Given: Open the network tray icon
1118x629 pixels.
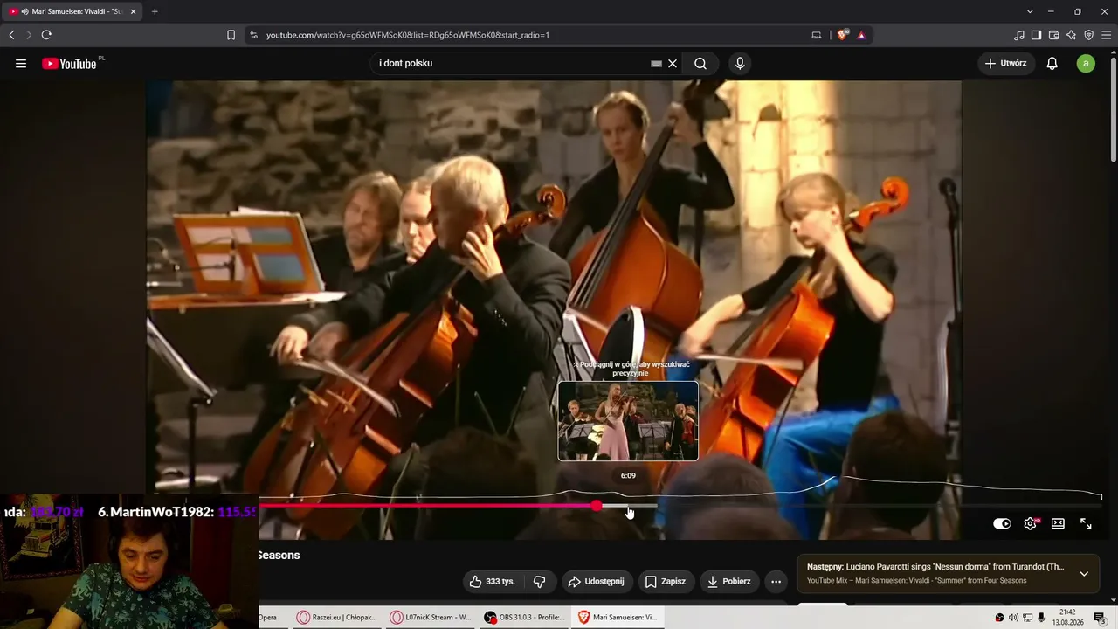Looking at the screenshot, I should point(1027,618).
